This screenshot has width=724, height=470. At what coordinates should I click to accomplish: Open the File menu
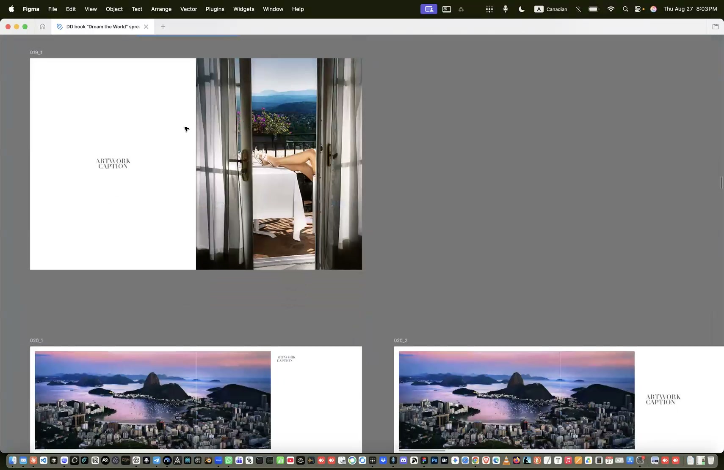point(53,9)
